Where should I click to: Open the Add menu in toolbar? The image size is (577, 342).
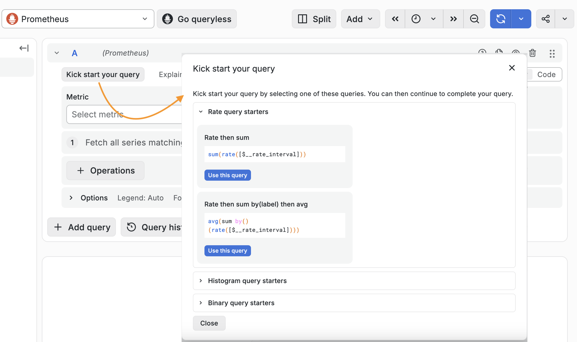point(360,19)
